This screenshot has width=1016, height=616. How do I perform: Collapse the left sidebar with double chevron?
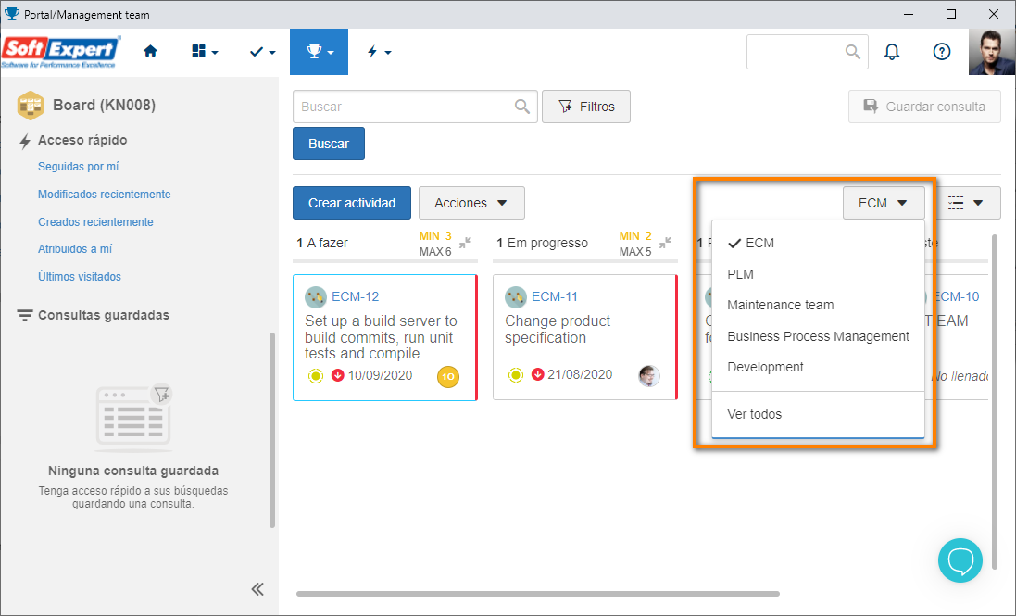[257, 589]
